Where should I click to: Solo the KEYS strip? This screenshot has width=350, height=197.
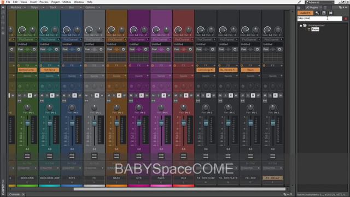coord(69,95)
